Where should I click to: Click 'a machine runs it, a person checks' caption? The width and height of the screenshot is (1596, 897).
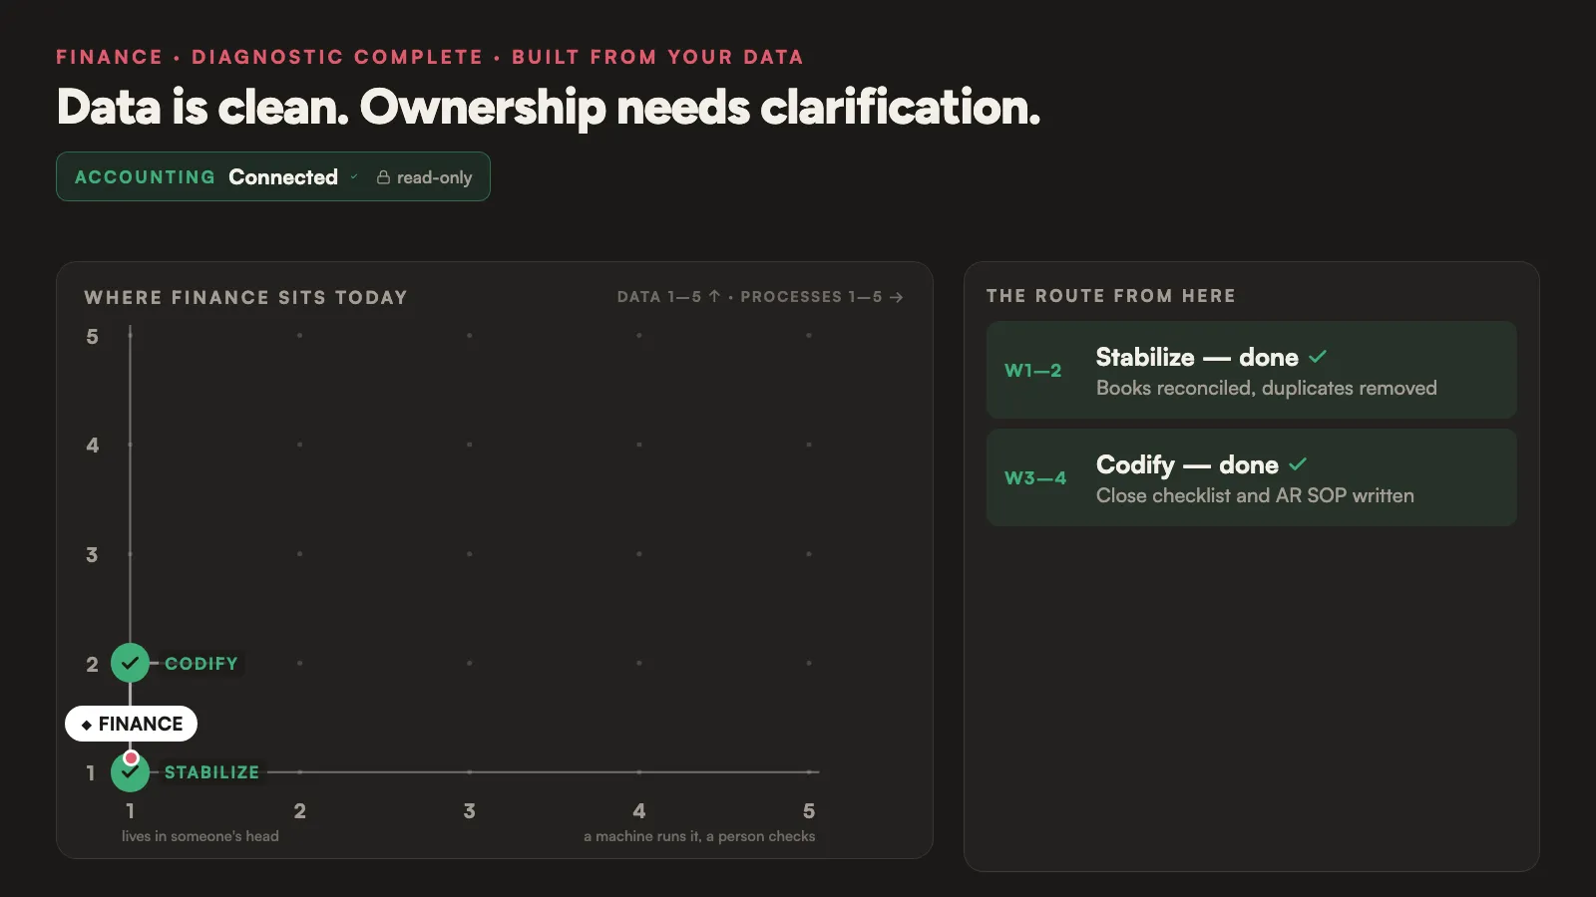(699, 836)
